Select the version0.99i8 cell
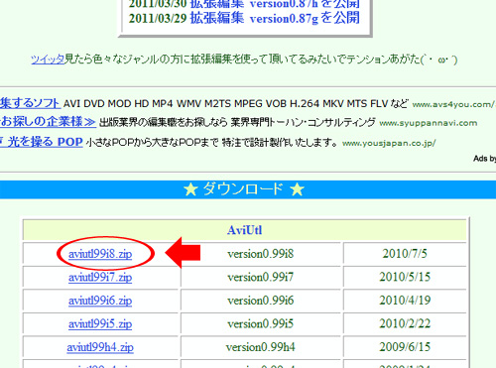The image size is (496, 368). (261, 254)
